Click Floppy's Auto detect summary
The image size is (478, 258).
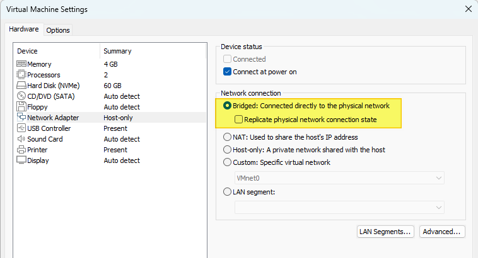pyautogui.click(x=122, y=107)
